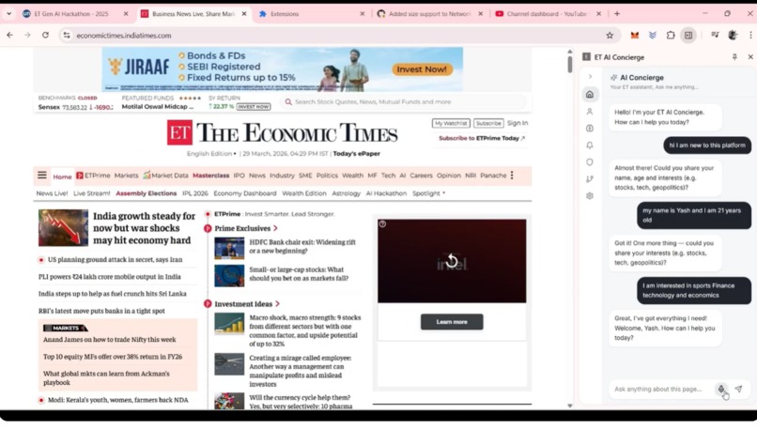Image resolution: width=757 pixels, height=429 pixels.
Task: Open Today's ePaper link
Action: [356, 154]
